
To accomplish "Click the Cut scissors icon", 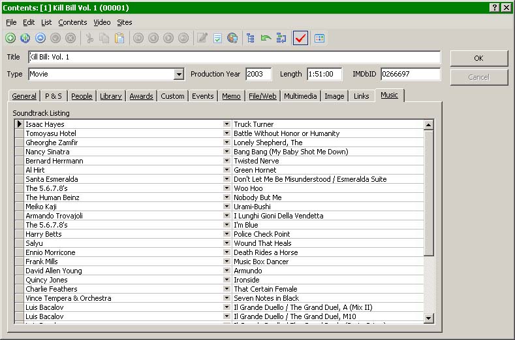I will tap(89, 38).
